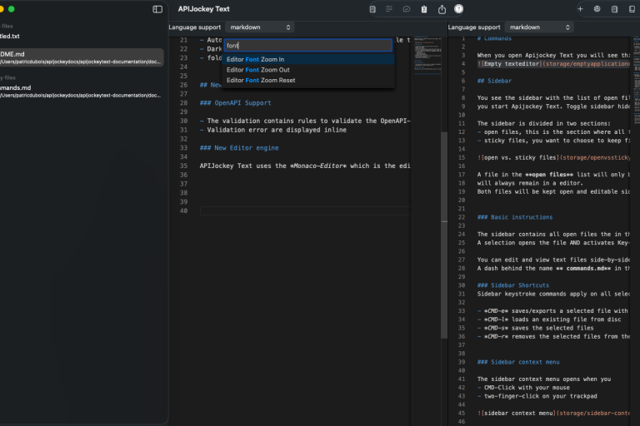Open left editor's markdown language dropdown
Image resolution: width=640 pixels, height=426 pixels.
tap(259, 27)
